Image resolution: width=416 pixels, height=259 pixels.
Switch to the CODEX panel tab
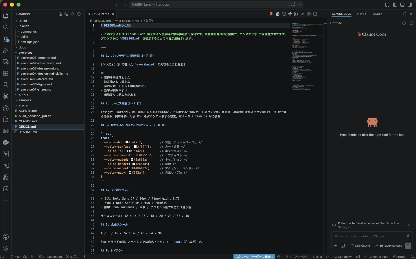(378, 14)
